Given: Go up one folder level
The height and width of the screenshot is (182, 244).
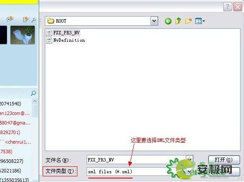Looking at the screenshot, I should coord(178,21).
